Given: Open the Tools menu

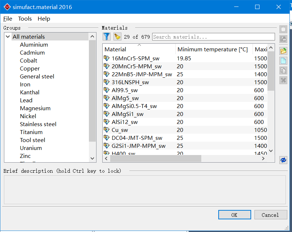Looking at the screenshot, I should pos(25,19).
